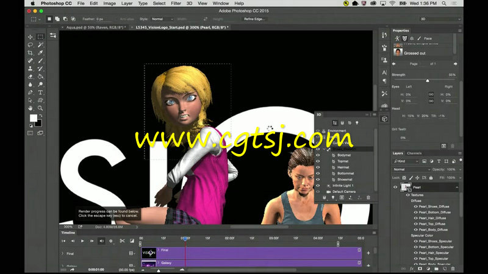488x274 pixels.
Task: Hide the Bodymat material in 3D panel
Action: click(x=318, y=155)
